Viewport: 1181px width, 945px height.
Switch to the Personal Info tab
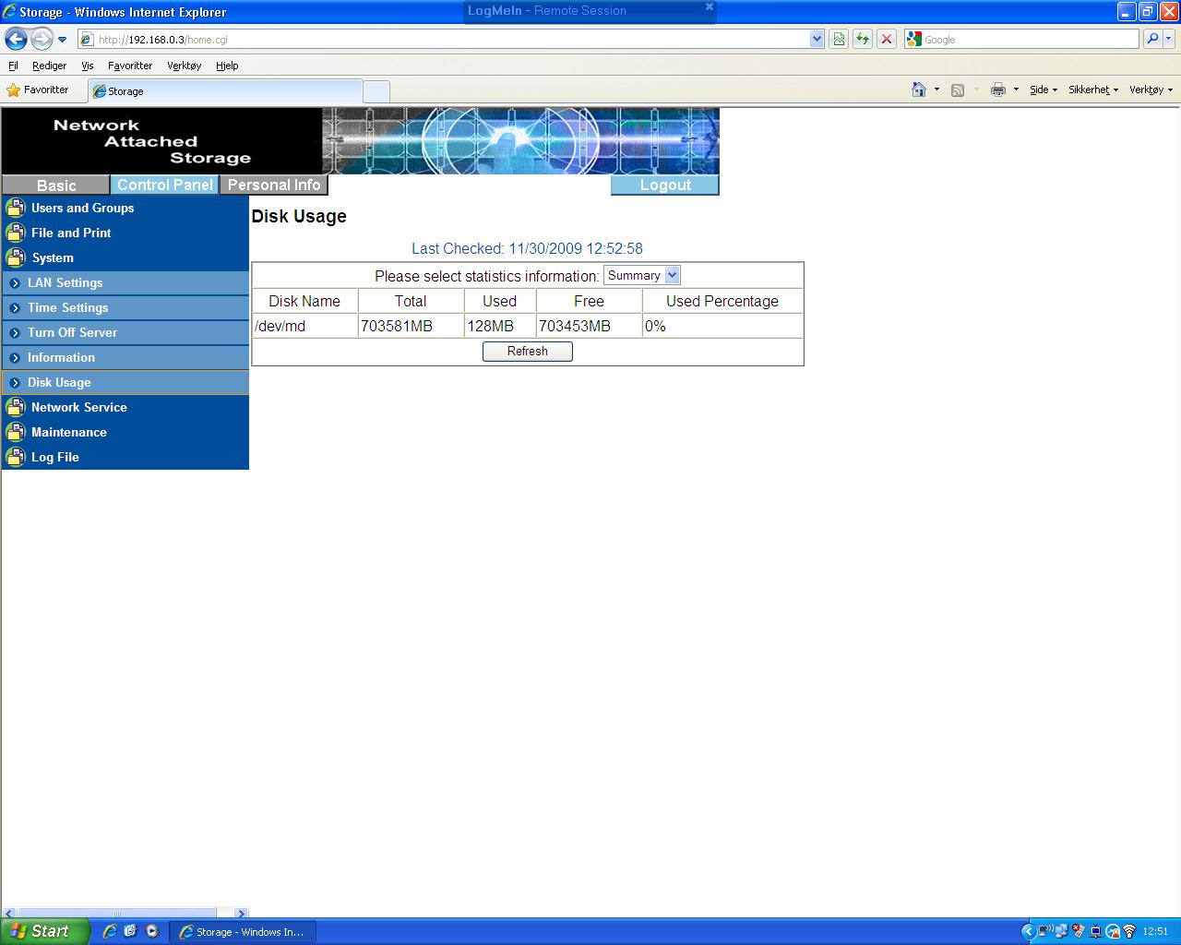click(x=274, y=185)
